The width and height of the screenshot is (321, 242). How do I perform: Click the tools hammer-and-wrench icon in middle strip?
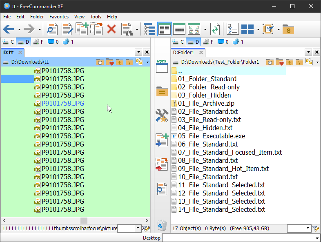(x=162, y=115)
